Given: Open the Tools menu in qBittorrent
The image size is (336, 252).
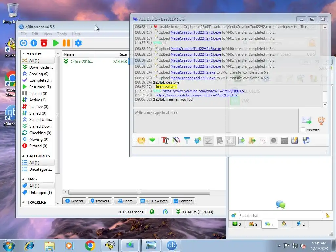Looking at the screenshot, I should (62, 34).
